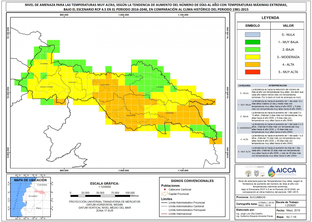Viewport: 312px width, 222px height.
Task: Pick the light green BAJA legend swatch
Action: pyautogui.click(x=252, y=49)
